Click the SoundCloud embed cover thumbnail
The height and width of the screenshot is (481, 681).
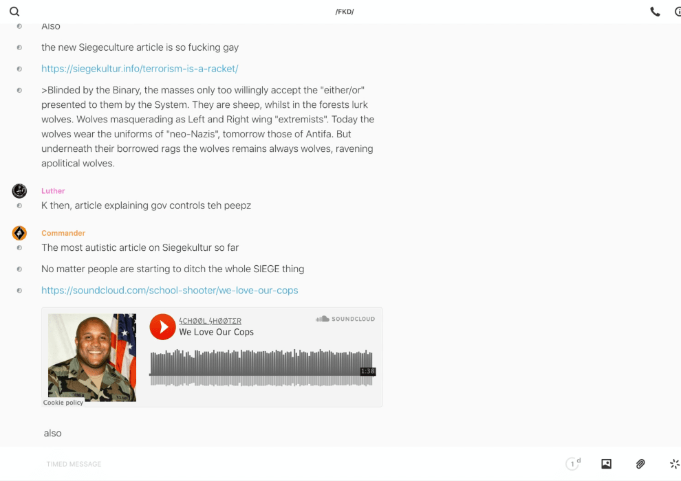(92, 356)
